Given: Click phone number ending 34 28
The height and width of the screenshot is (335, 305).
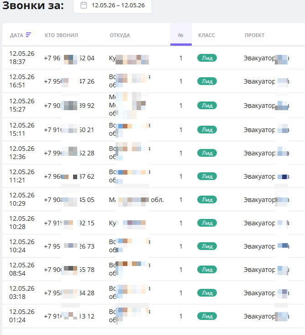Looking at the screenshot, I should pyautogui.click(x=69, y=293).
